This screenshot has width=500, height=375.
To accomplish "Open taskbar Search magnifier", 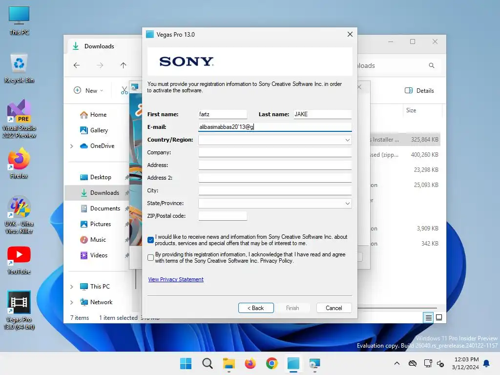I will coord(207,363).
